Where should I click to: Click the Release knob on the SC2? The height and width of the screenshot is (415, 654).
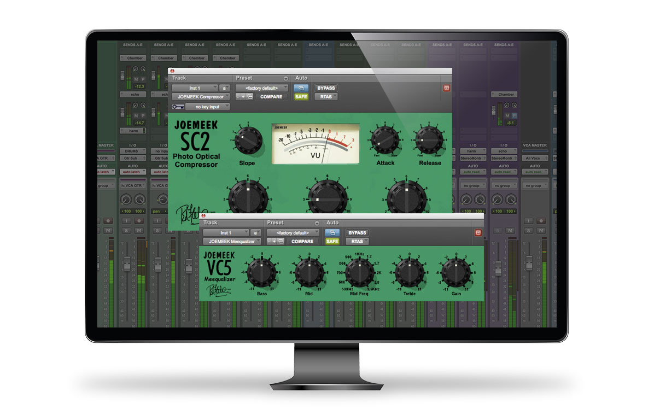[x=429, y=140]
